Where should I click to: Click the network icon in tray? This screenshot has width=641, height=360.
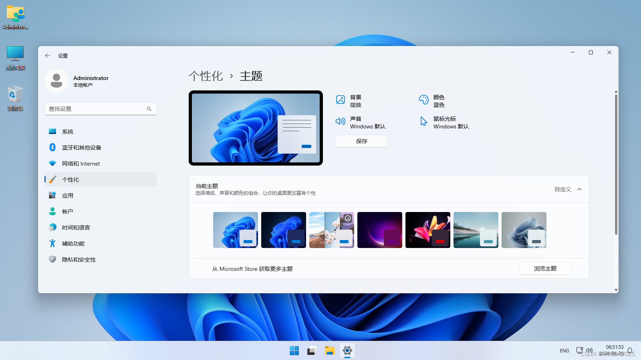pos(580,350)
